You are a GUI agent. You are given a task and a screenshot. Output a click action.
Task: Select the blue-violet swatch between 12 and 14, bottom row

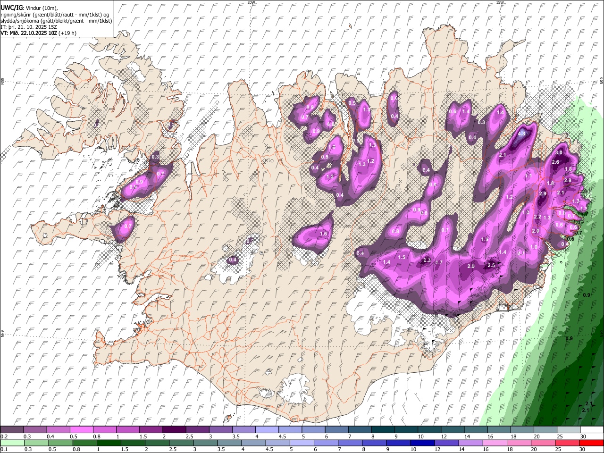[x=446, y=443]
